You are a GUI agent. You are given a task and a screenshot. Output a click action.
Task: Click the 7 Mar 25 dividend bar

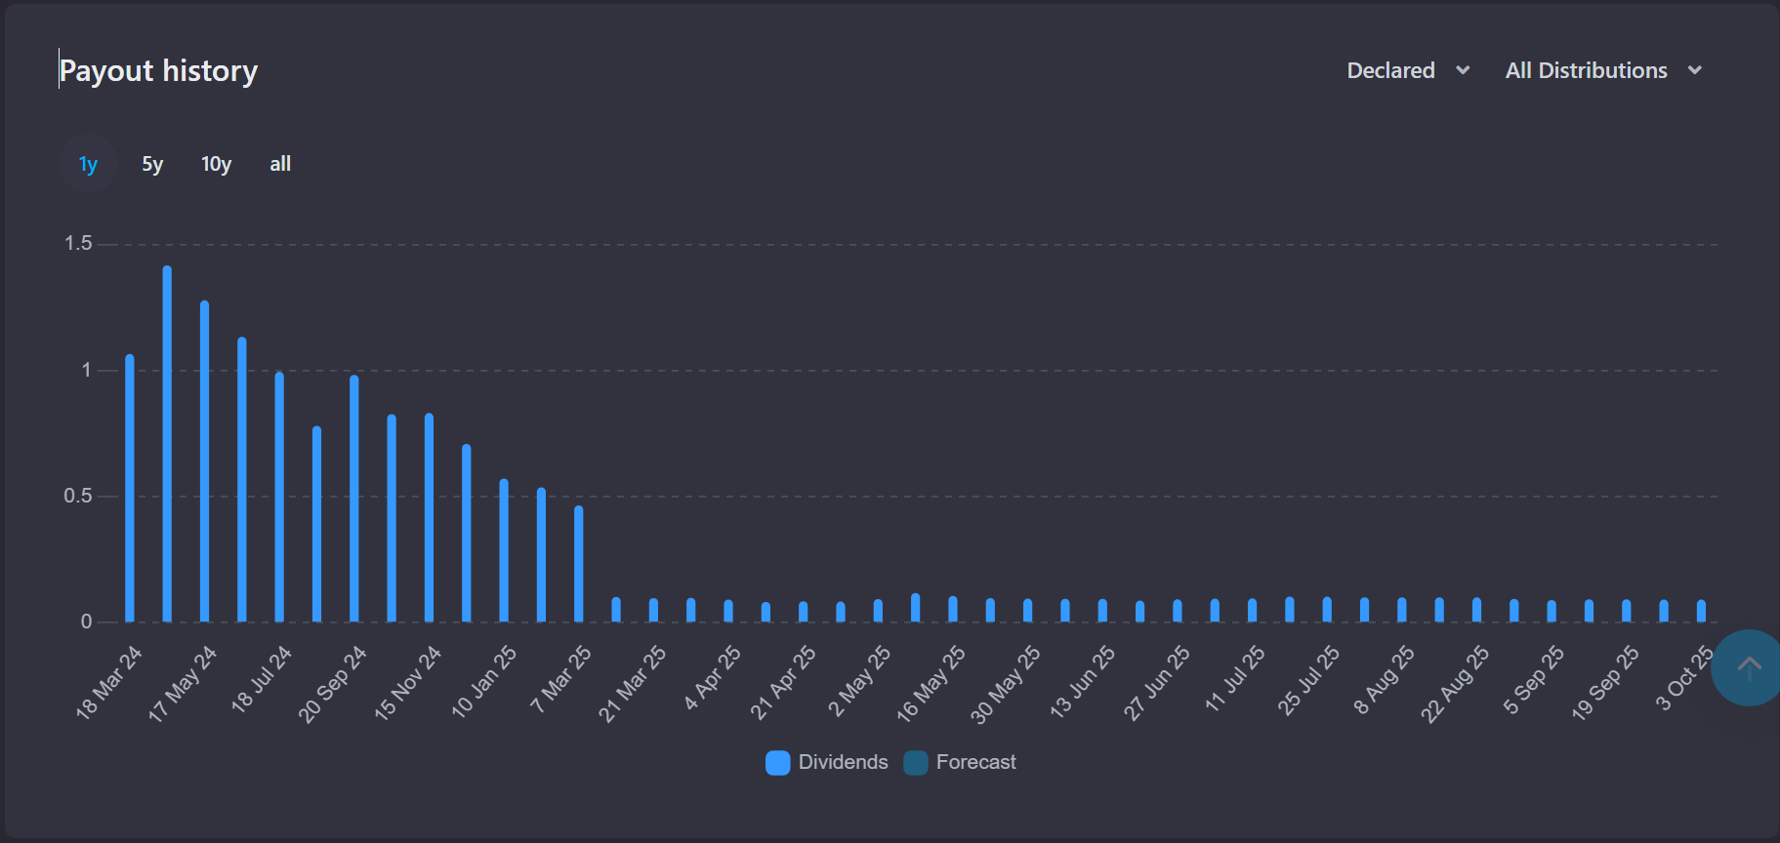(x=579, y=564)
